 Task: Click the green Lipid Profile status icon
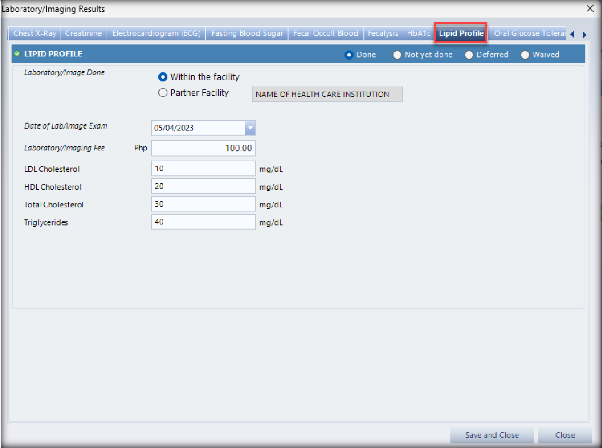17,54
